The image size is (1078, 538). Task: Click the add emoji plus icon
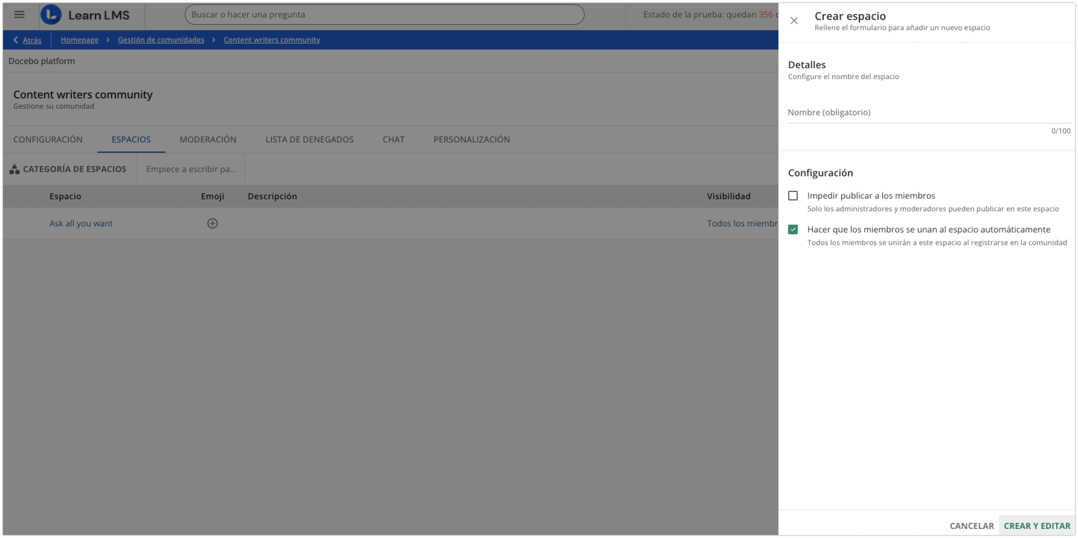click(x=213, y=223)
